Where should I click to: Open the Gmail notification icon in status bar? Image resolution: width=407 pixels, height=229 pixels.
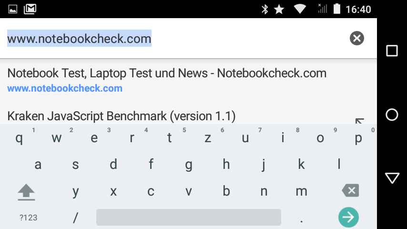tap(30, 10)
